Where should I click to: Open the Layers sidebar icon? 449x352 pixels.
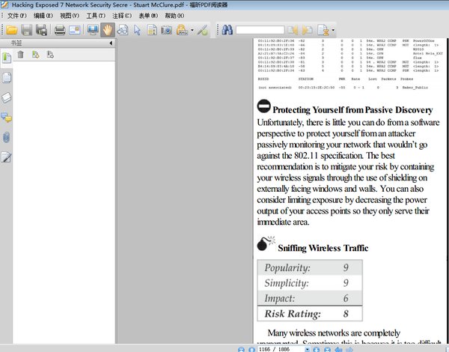click(6, 97)
